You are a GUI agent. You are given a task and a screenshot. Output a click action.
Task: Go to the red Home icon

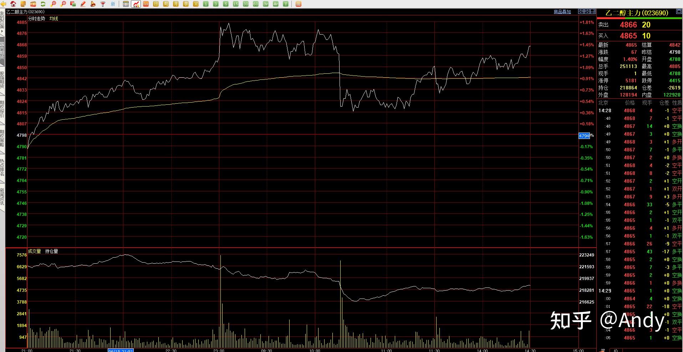click(x=13, y=4)
